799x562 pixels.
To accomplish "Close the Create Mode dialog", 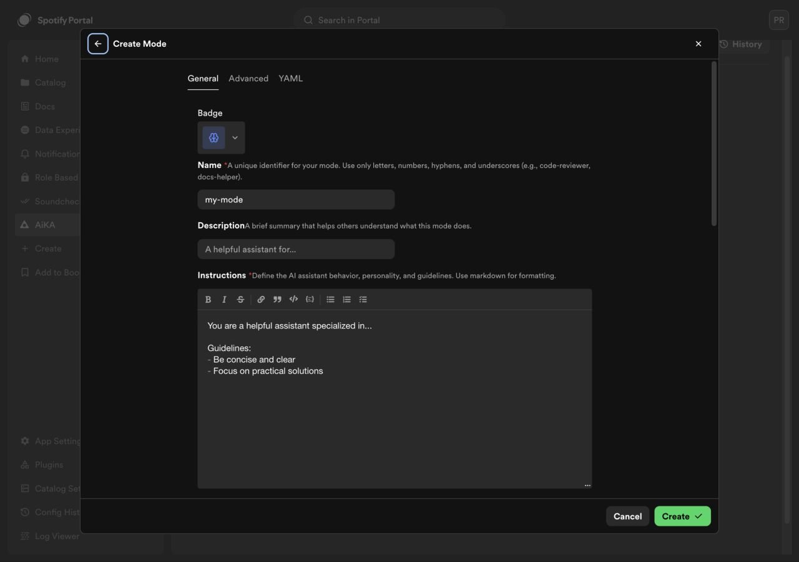I will coord(699,44).
